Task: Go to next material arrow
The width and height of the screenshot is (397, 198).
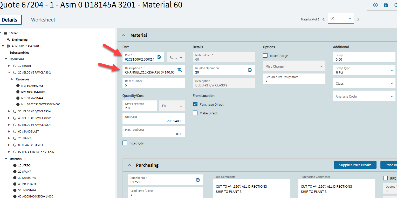Action: coord(358,19)
